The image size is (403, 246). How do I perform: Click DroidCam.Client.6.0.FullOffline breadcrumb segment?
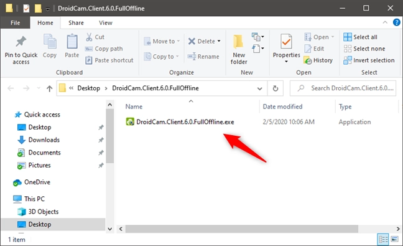click(x=155, y=88)
